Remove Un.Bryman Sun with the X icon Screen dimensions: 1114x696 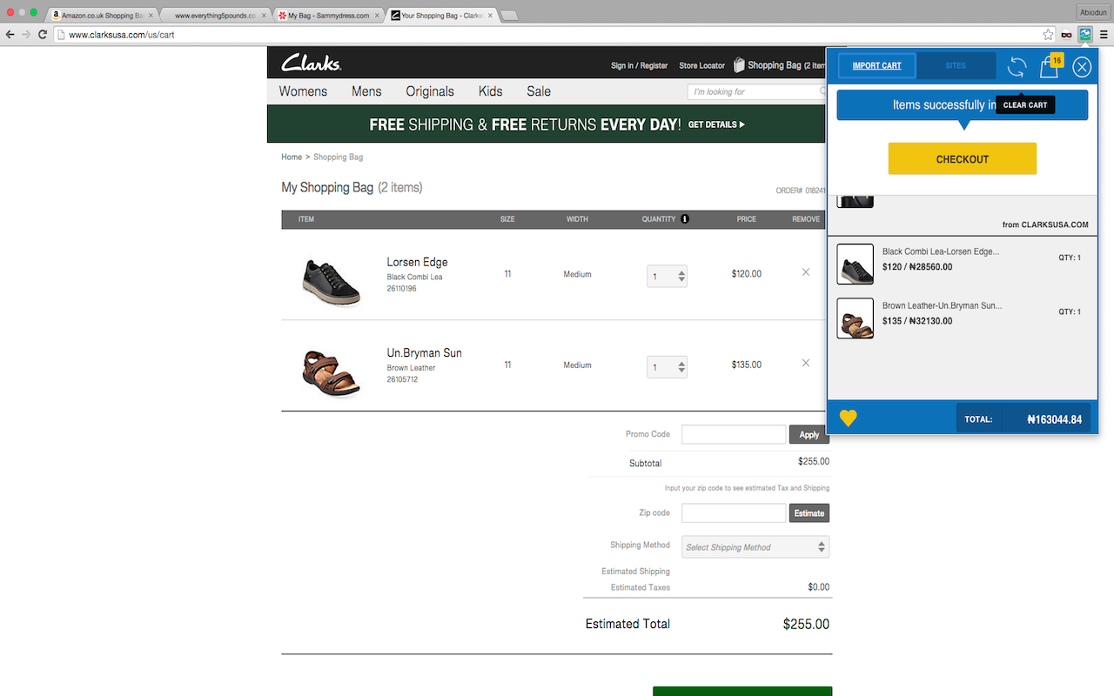(x=806, y=363)
